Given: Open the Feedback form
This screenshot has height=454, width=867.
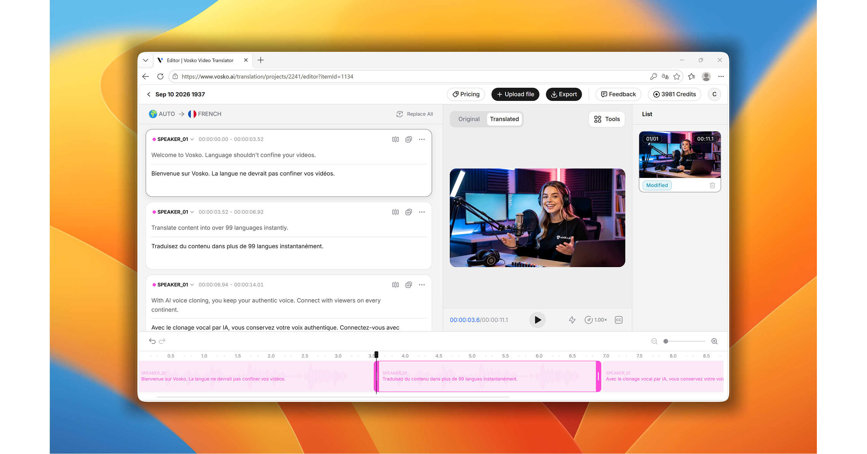Looking at the screenshot, I should coord(618,95).
